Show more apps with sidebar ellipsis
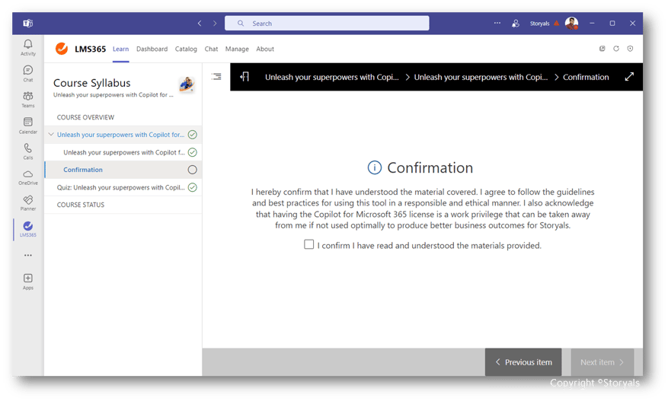Viewport: 668px width, 401px height. (28, 256)
